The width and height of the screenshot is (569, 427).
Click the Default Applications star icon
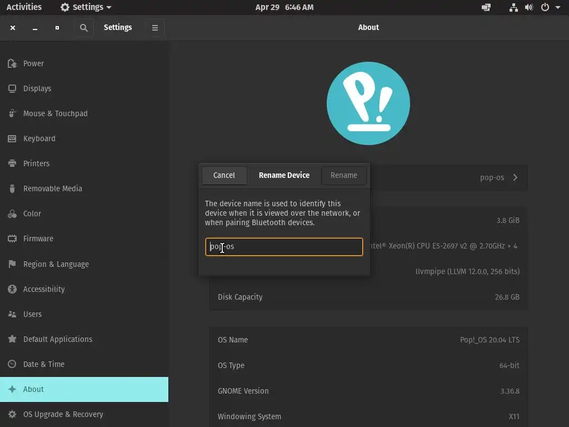pos(12,339)
